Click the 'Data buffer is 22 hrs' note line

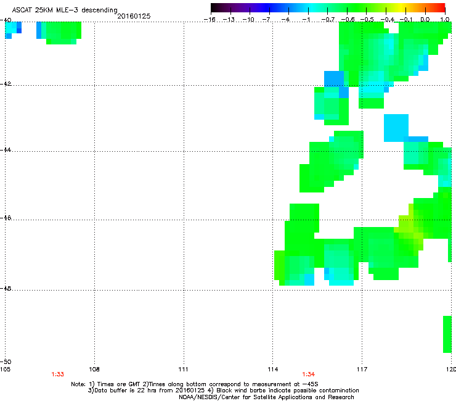coord(223,391)
